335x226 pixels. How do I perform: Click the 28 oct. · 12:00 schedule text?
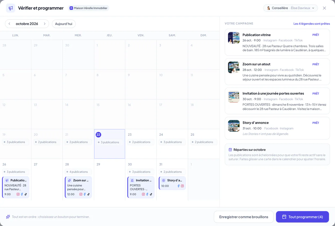pyautogui.click(x=252, y=70)
